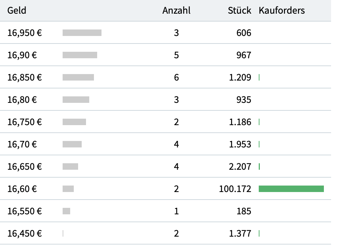
Task: Click the Kauforders column header
Action: 281,10
